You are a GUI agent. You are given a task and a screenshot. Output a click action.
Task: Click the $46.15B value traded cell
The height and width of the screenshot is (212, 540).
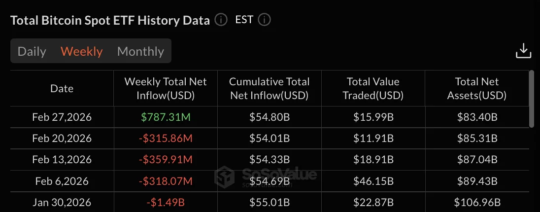click(x=373, y=181)
